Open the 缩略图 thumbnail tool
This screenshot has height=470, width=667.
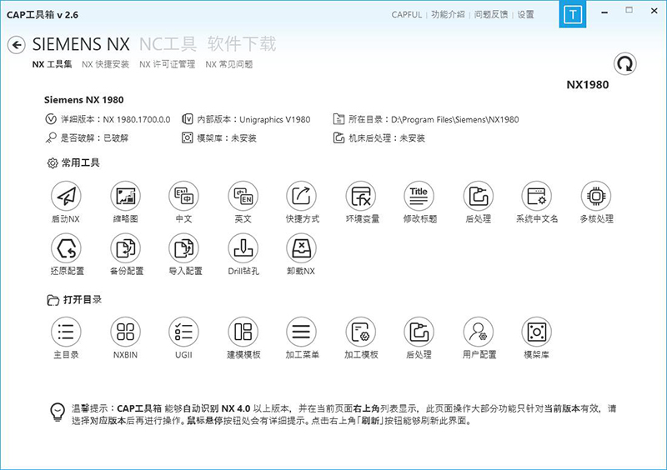[124, 197]
